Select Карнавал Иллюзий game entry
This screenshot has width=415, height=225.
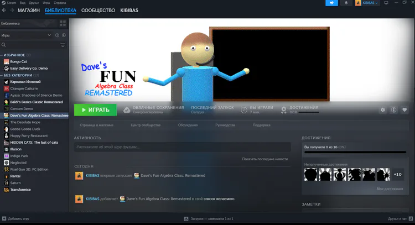click(25, 82)
